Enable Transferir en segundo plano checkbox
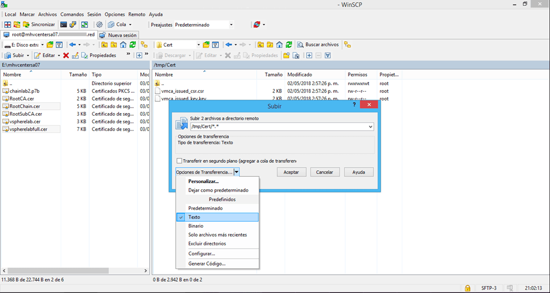This screenshot has height=293, width=550. (x=179, y=161)
